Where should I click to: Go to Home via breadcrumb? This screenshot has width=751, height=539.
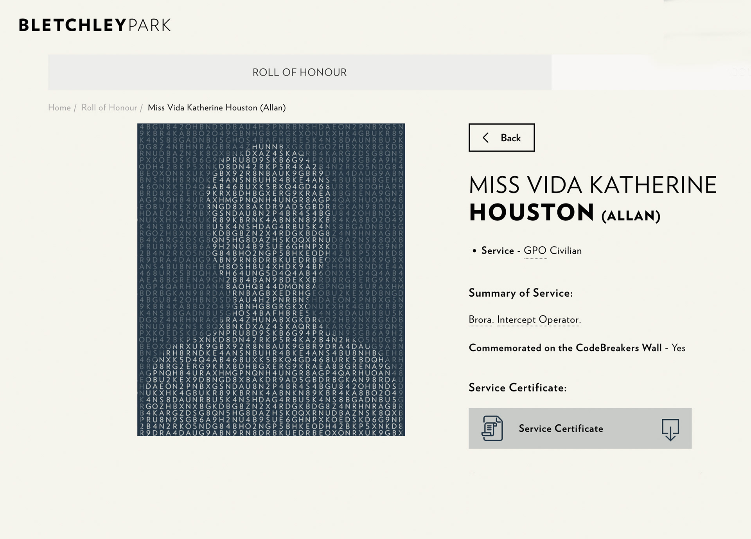(59, 108)
